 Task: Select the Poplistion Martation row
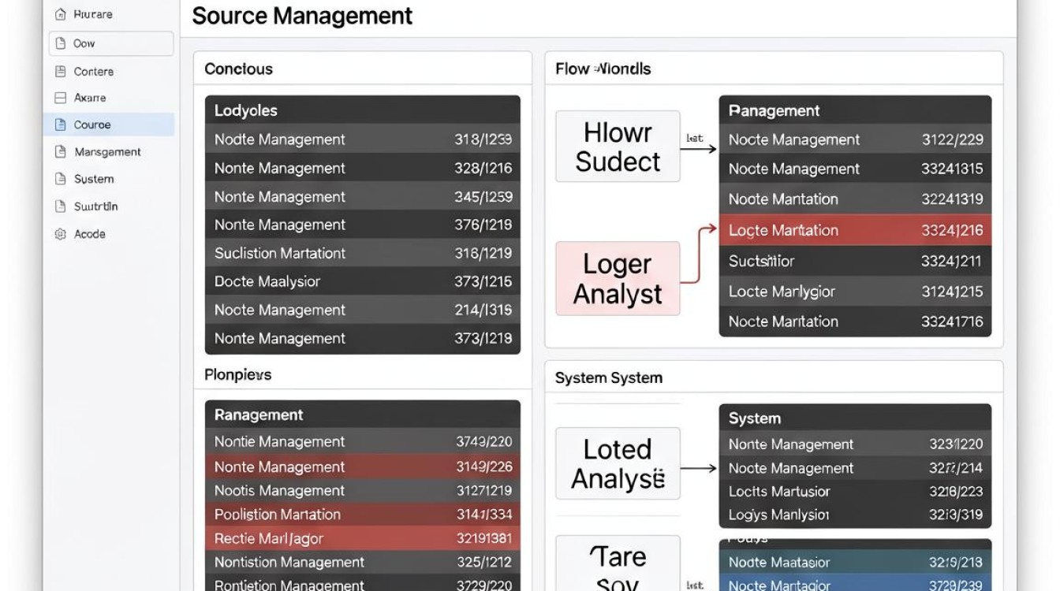pos(363,514)
